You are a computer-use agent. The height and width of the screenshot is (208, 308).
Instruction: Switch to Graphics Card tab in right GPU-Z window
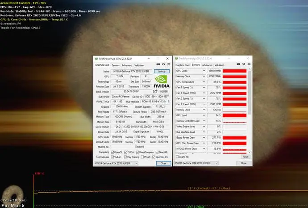(x=182, y=65)
